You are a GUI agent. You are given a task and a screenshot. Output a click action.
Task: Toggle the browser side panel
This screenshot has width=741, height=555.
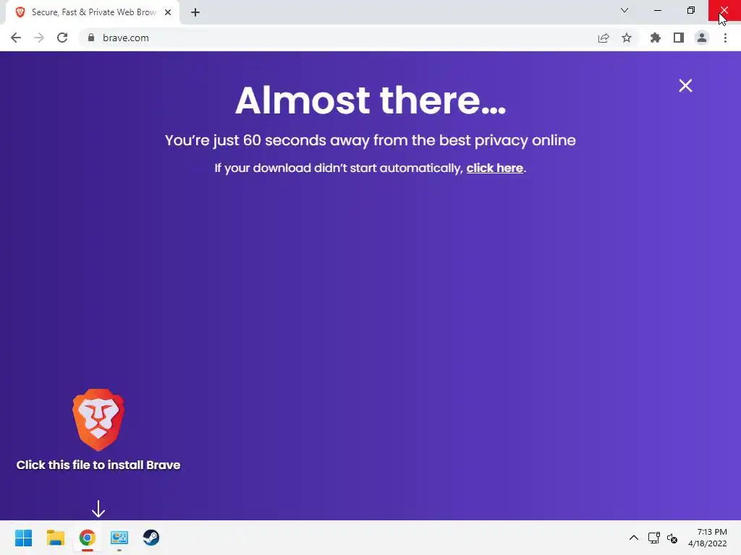(679, 38)
